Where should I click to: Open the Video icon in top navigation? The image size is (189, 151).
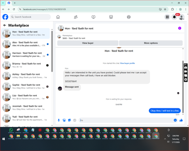point(93,17)
